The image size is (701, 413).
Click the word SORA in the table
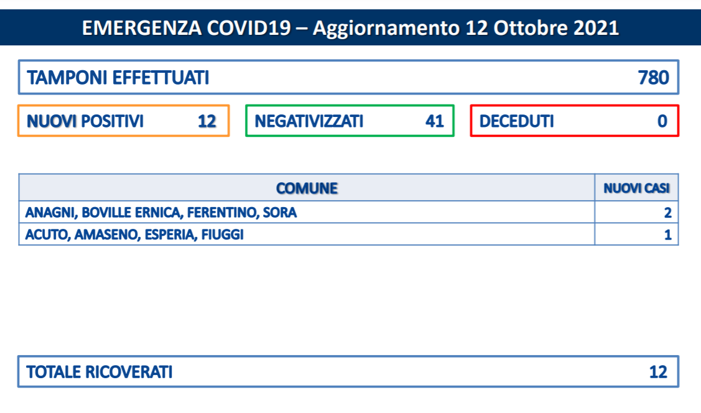[x=280, y=212]
